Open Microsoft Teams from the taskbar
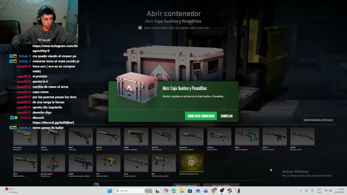The image size is (347, 195). [x=205, y=191]
